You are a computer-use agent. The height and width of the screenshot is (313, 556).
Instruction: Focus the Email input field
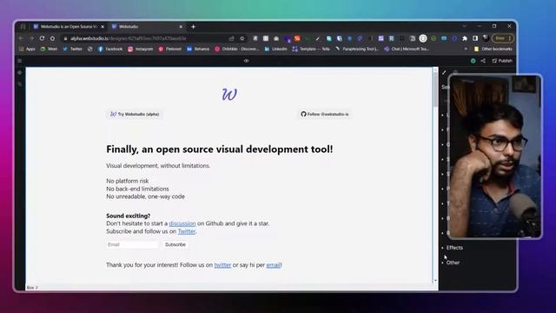(x=133, y=244)
